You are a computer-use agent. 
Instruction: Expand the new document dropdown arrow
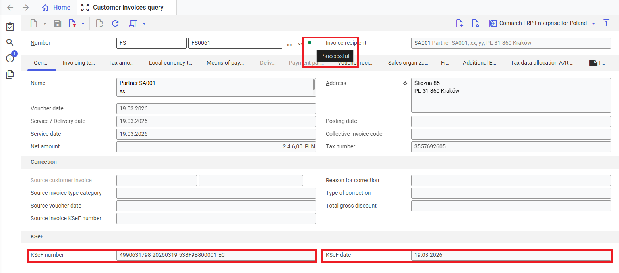click(x=45, y=23)
